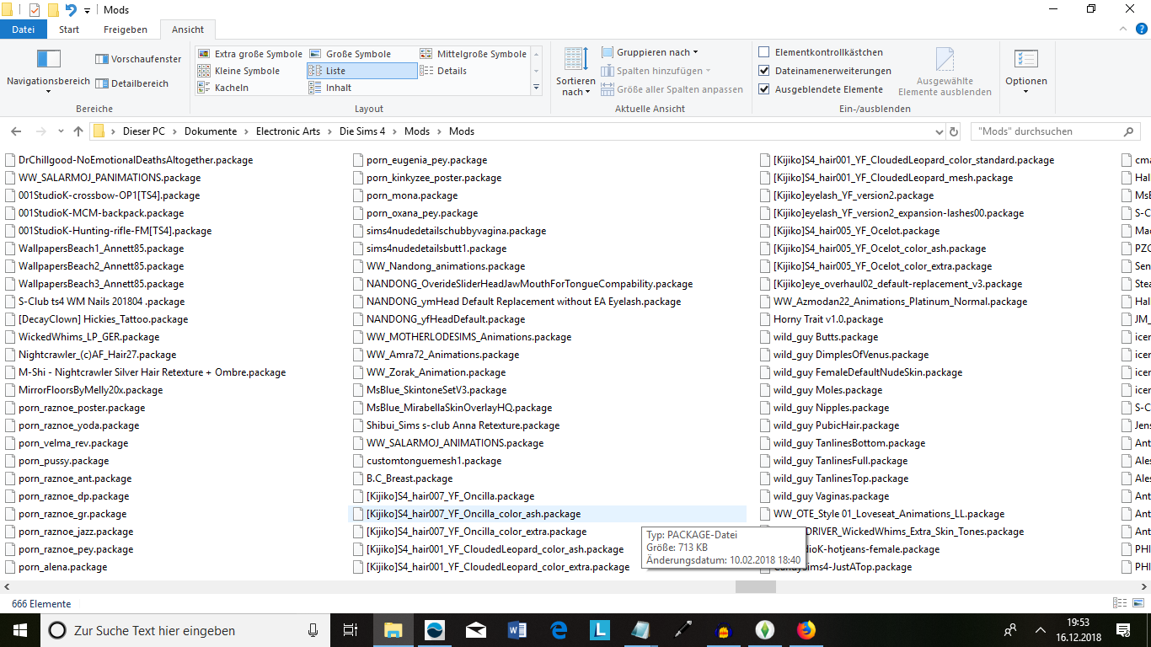The image size is (1151, 647).
Task: Select the Liste layout view
Action: 361,71
